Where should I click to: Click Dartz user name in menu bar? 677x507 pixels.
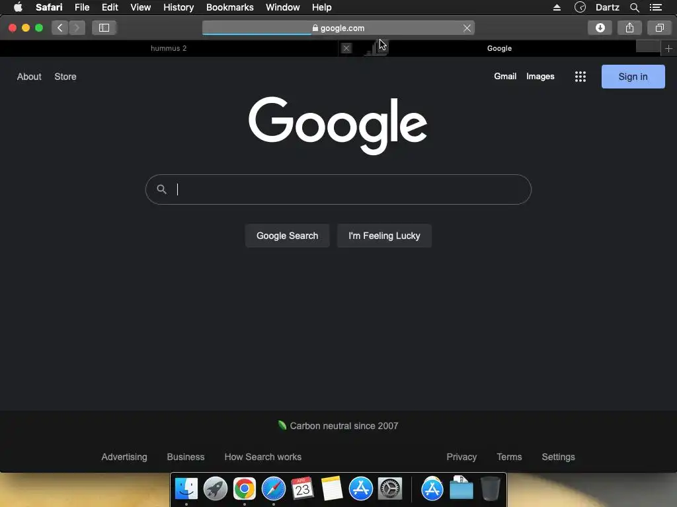click(607, 7)
